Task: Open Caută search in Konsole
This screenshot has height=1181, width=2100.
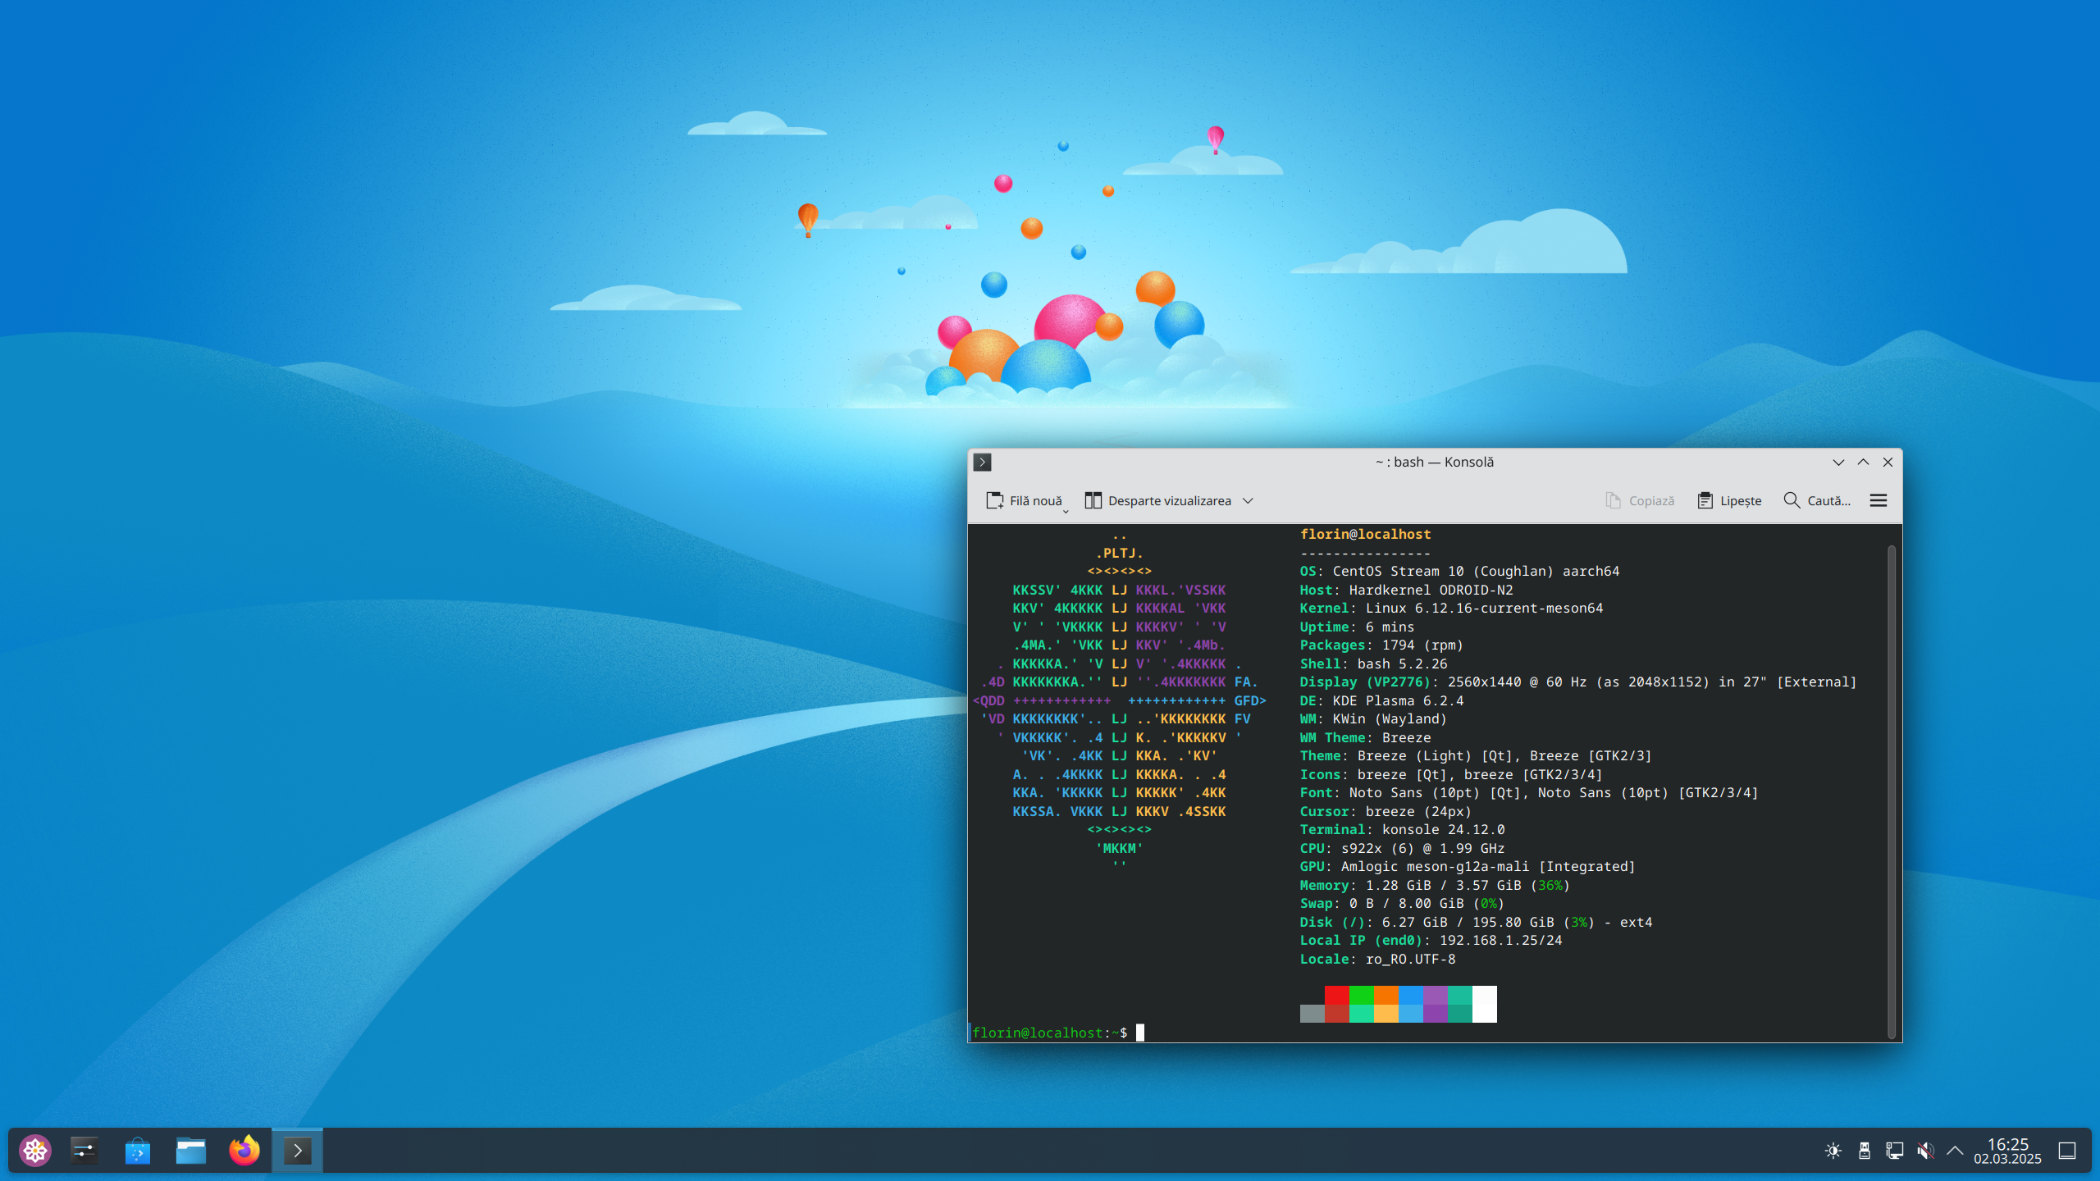Action: tap(1817, 501)
